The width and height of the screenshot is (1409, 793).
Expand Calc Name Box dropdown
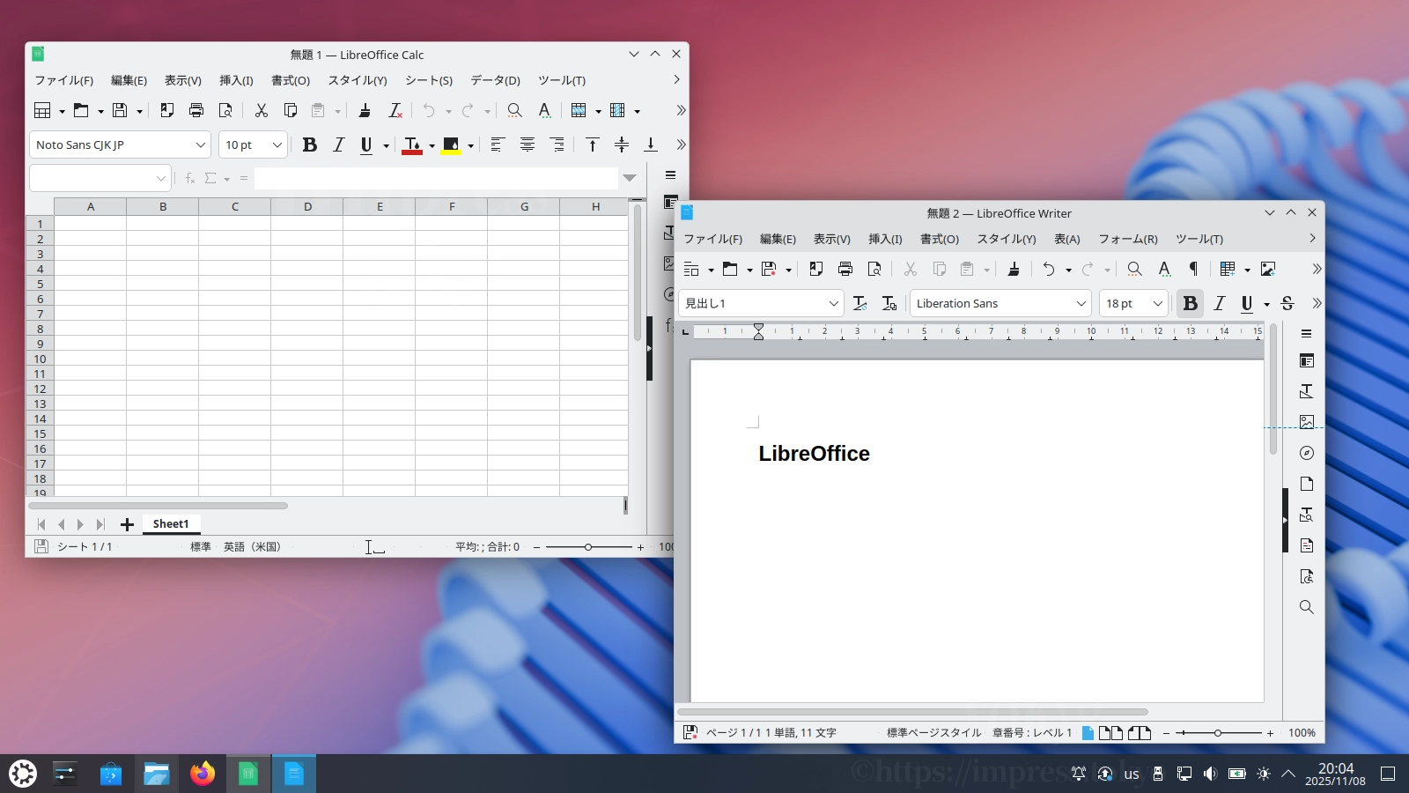pyautogui.click(x=161, y=179)
